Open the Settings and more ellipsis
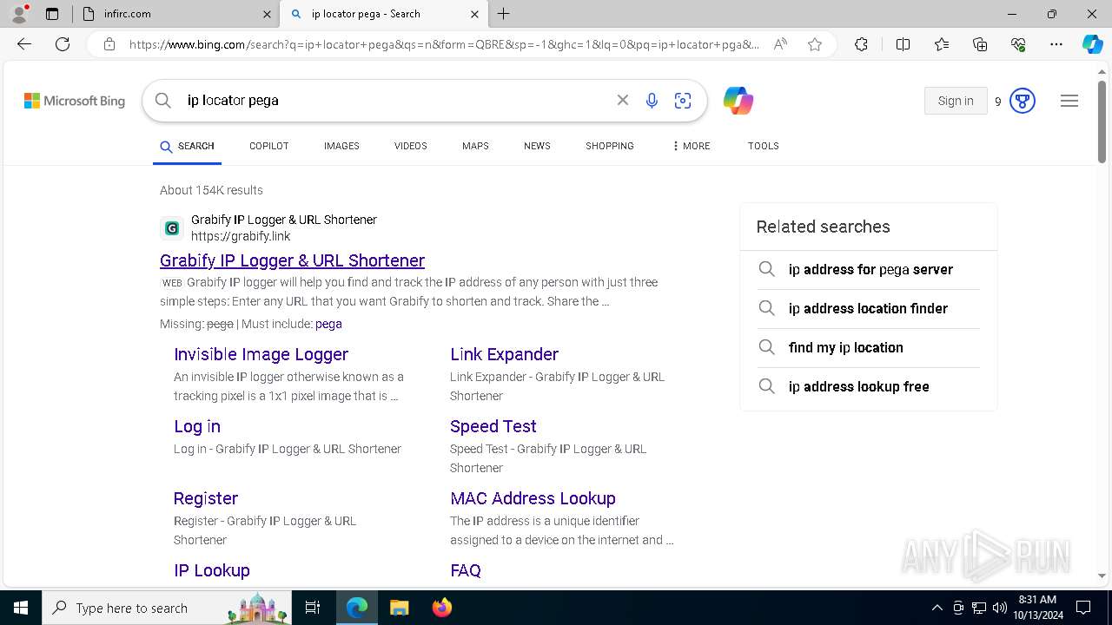1112x625 pixels. pos(1056,44)
